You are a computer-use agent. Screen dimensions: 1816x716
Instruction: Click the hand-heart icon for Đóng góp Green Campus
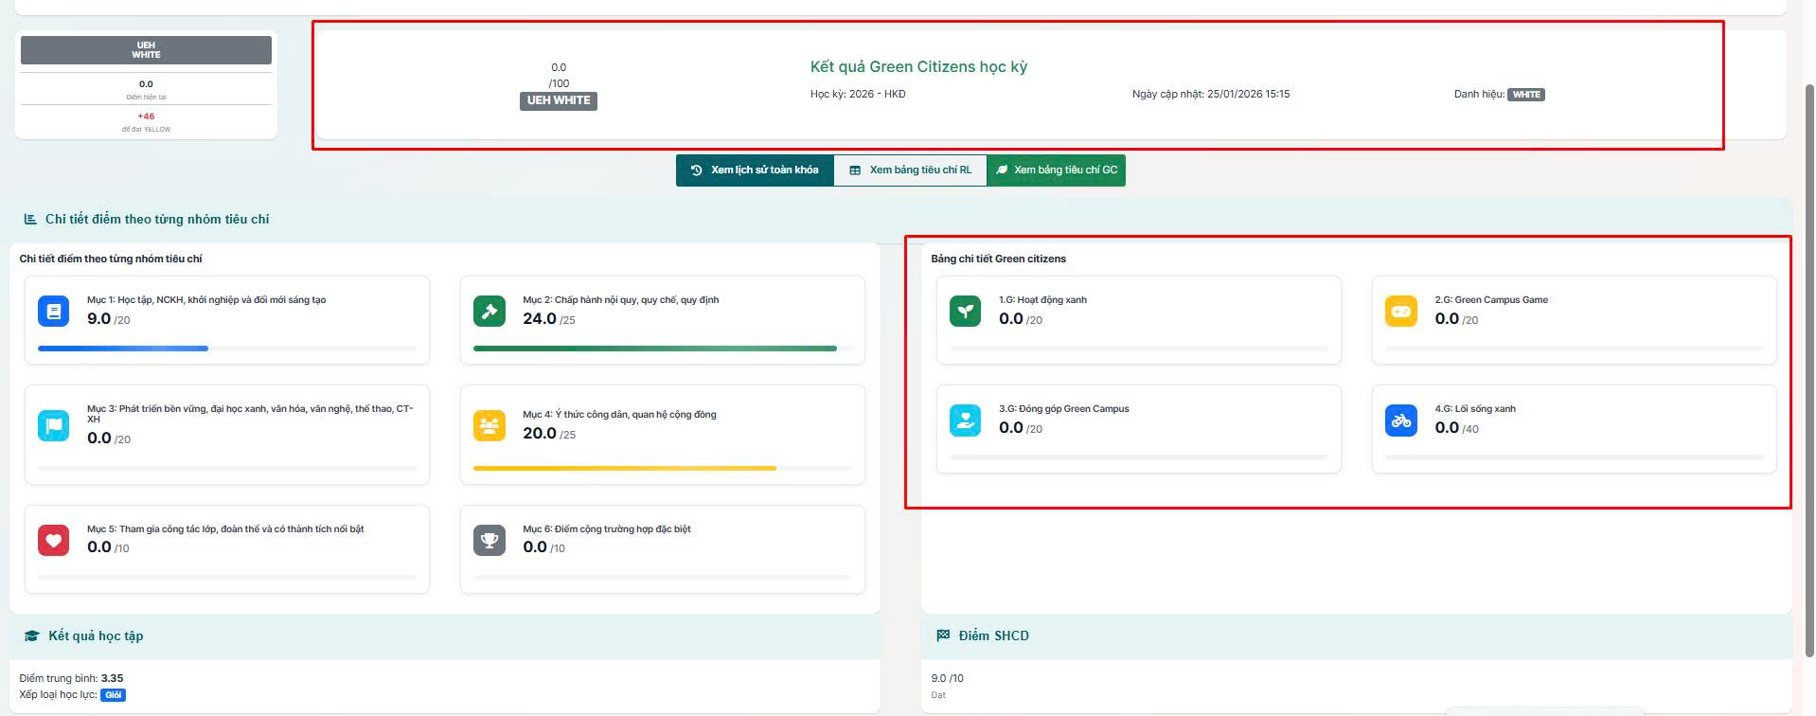click(x=965, y=420)
